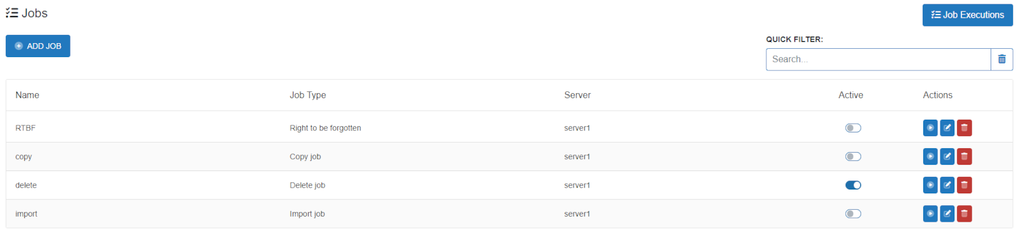The height and width of the screenshot is (230, 1016).
Task: Run the import job
Action: (930, 214)
